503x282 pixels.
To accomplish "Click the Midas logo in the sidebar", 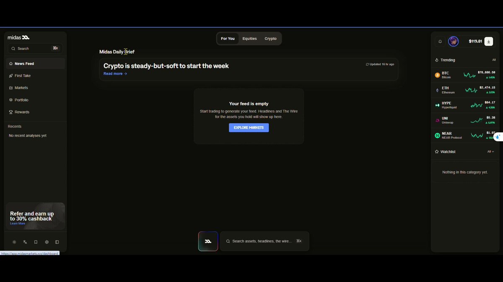I will 18,38.
